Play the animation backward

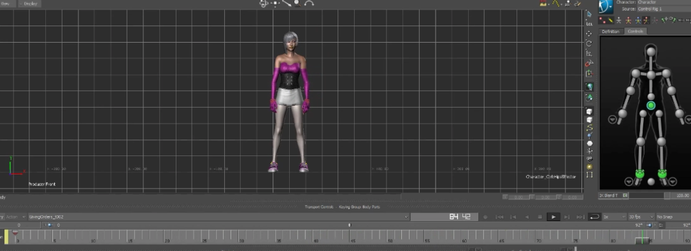coord(527,217)
